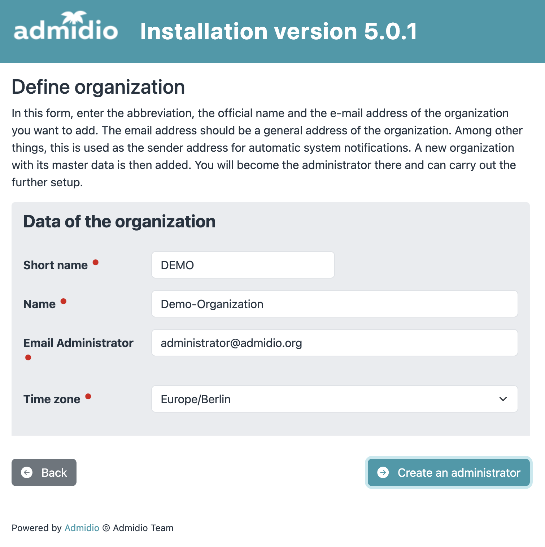
Task: Click the Installation version 5.0.1 title
Action: pyautogui.click(x=278, y=31)
